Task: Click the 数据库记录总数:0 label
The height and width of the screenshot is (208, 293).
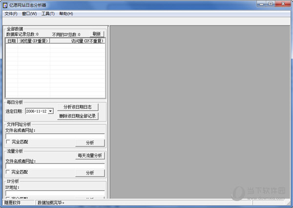Action: (x=22, y=34)
